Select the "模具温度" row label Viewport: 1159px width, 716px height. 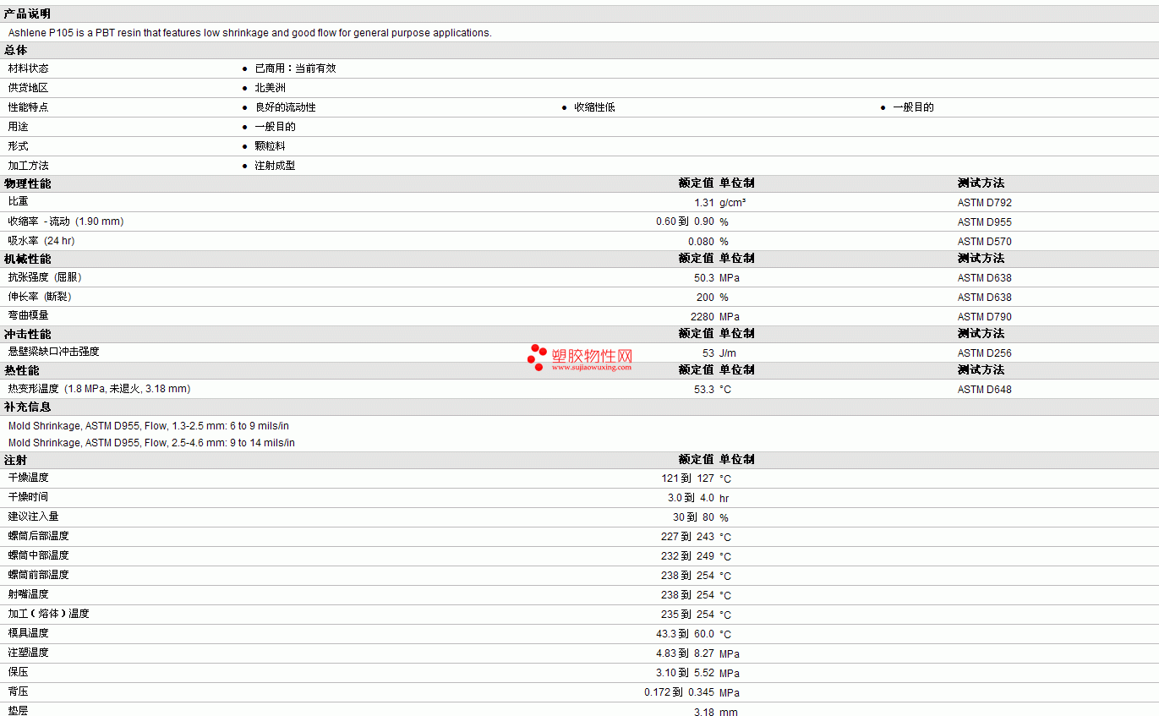point(29,633)
